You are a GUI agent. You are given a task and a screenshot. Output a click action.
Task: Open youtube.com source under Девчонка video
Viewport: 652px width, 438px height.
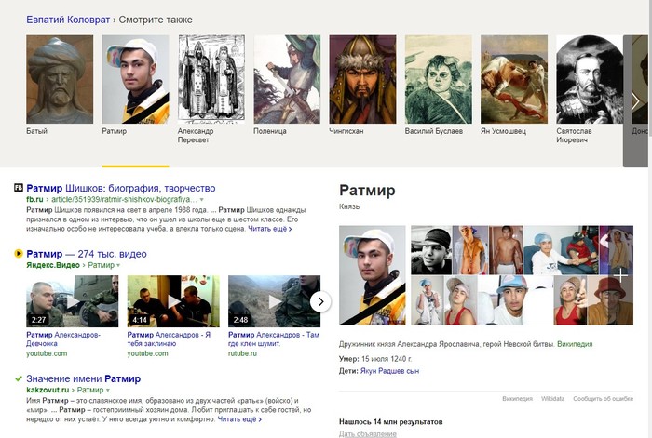coord(47,353)
